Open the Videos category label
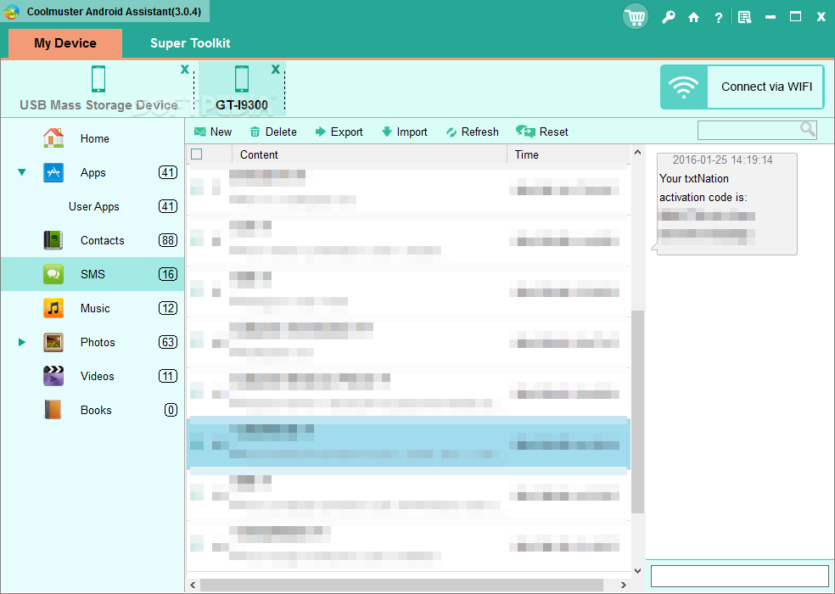The height and width of the screenshot is (594, 835). pyautogui.click(x=97, y=376)
